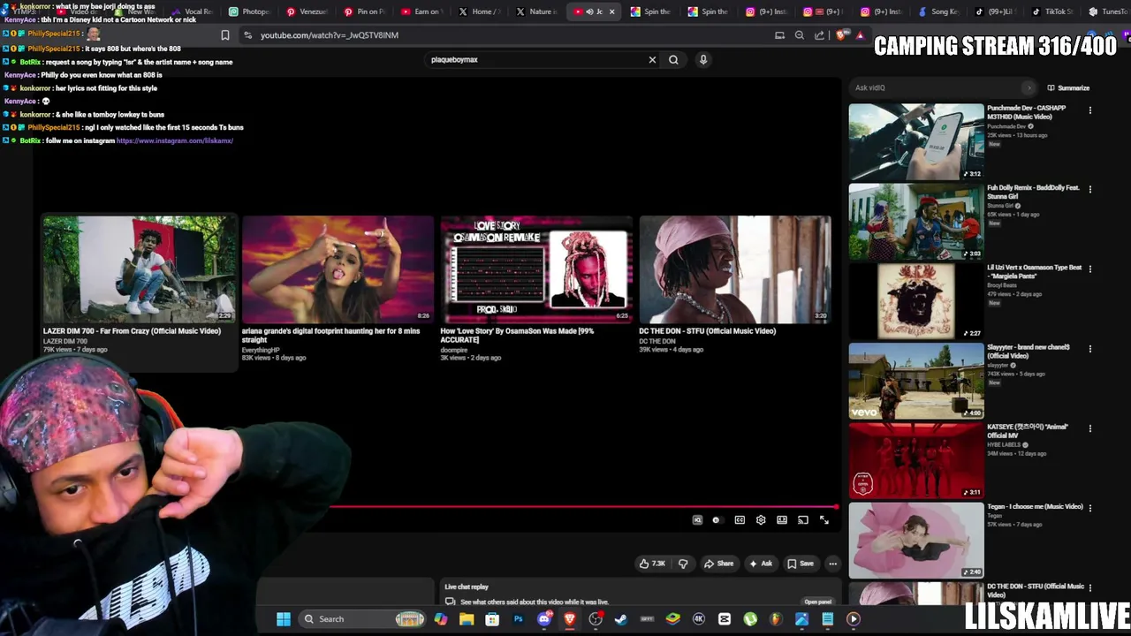Open the OsamaSon Love Story remake video
The image size is (1131, 636).
click(x=536, y=269)
